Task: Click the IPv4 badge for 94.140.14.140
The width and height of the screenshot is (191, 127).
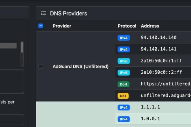Action: click(x=124, y=38)
